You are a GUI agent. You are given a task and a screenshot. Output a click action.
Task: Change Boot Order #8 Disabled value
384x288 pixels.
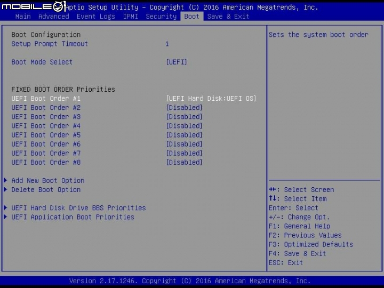coord(184,162)
